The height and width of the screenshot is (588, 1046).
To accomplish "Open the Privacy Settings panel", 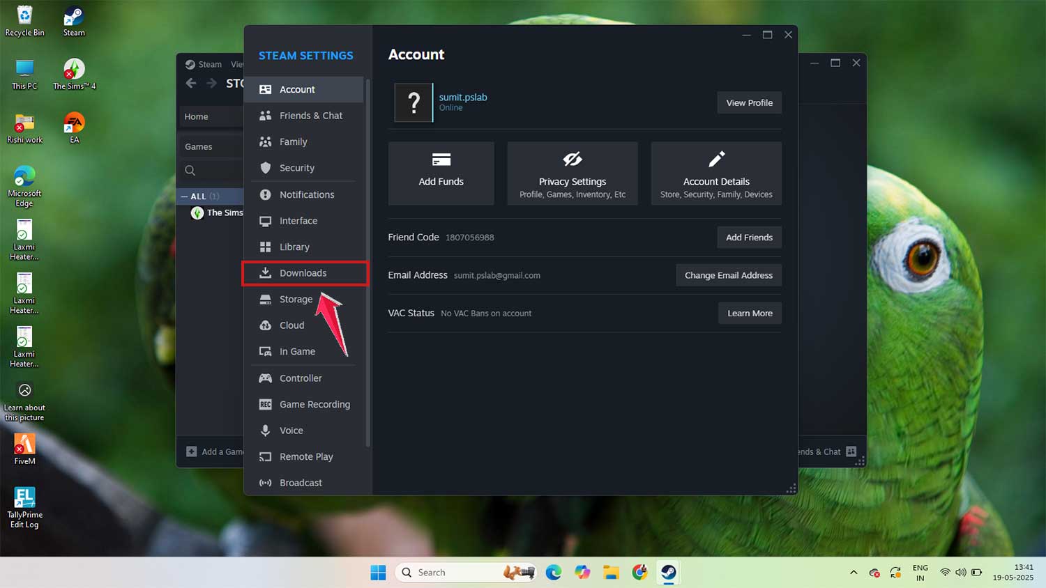I will coord(572,173).
